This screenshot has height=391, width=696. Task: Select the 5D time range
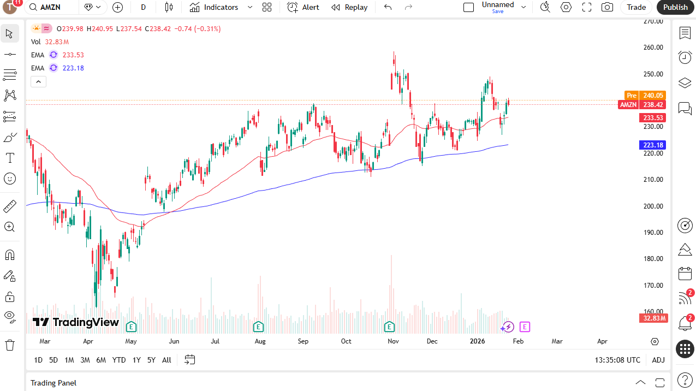tap(53, 360)
